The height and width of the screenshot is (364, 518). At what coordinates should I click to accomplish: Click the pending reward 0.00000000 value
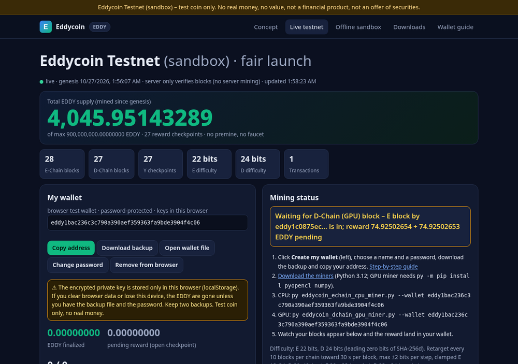(x=134, y=332)
